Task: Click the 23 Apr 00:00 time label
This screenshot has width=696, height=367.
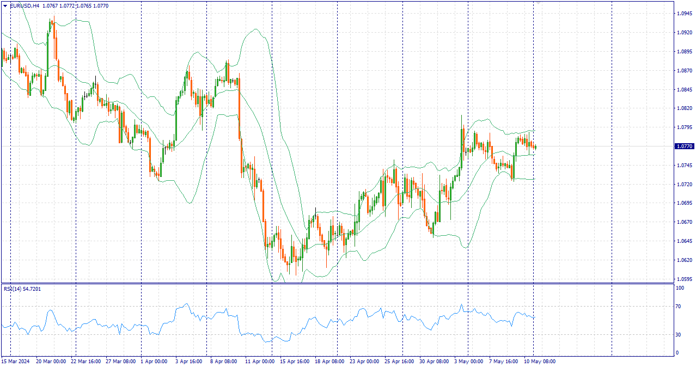Action: [364, 361]
